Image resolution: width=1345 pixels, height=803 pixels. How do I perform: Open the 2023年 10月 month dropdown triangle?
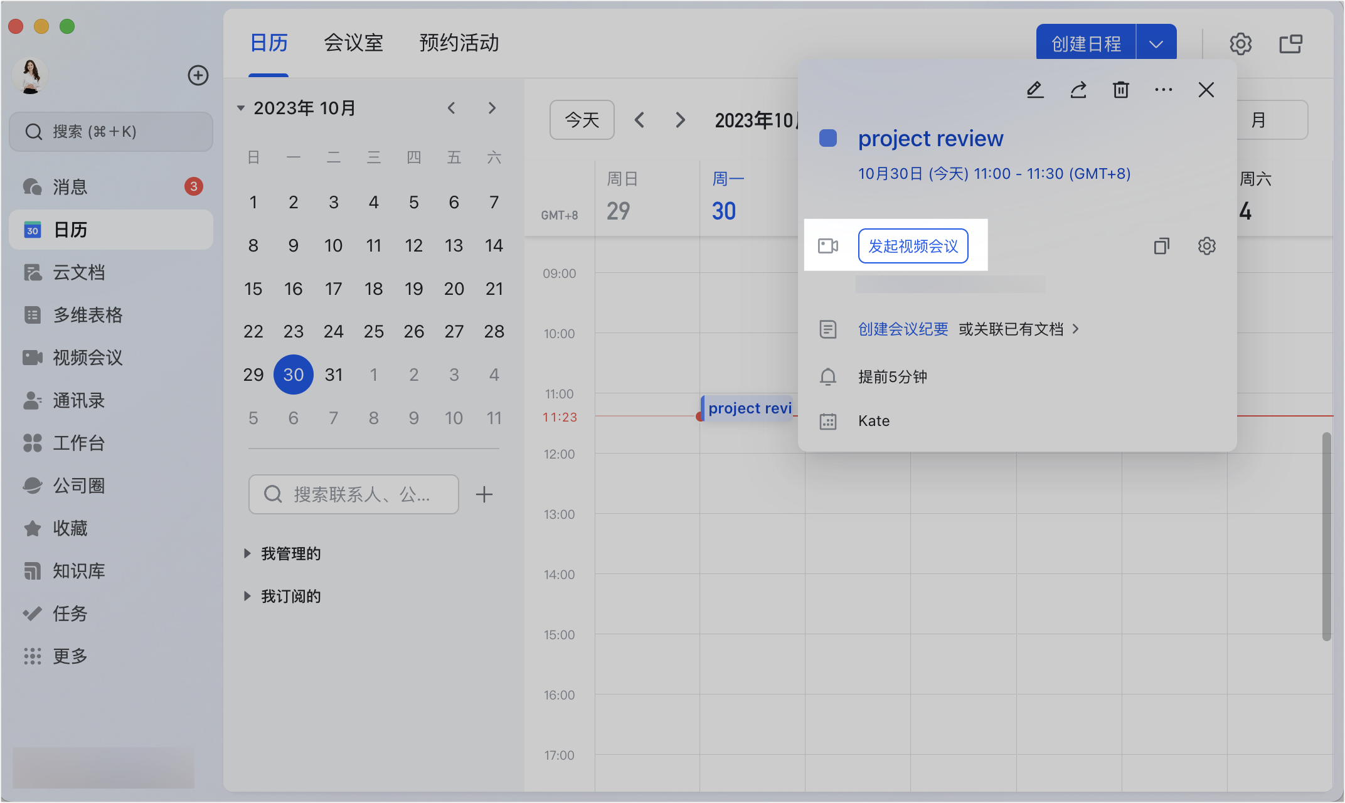pos(240,109)
